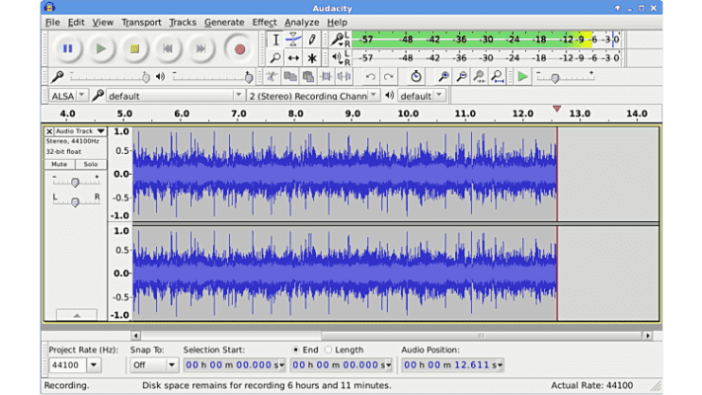The width and height of the screenshot is (702, 395).
Task: Open the ALSA audio host dropdown
Action: click(66, 96)
